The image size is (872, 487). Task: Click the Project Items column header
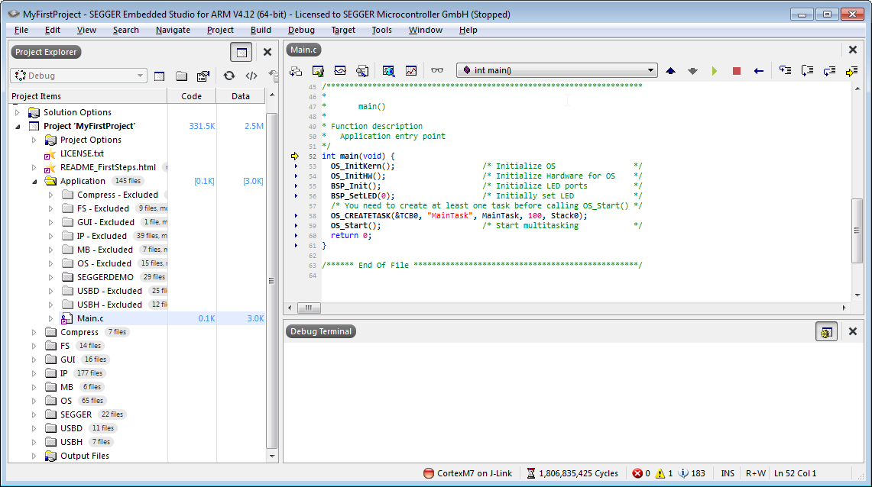pyautogui.click(x=88, y=96)
